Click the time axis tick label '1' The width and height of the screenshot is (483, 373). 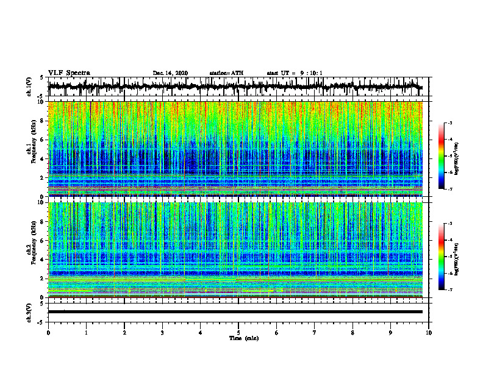[86, 333]
